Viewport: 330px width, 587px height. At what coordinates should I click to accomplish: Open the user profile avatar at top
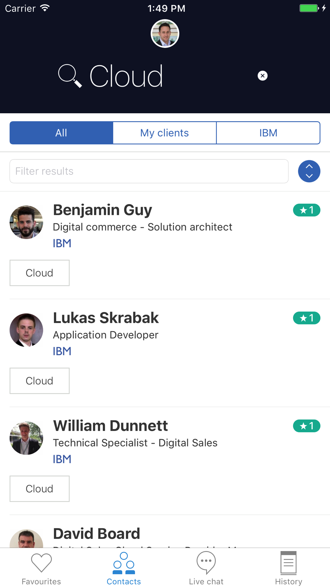coord(165,34)
